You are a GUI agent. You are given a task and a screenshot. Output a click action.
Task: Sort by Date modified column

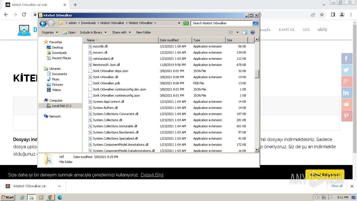[x=175, y=40]
